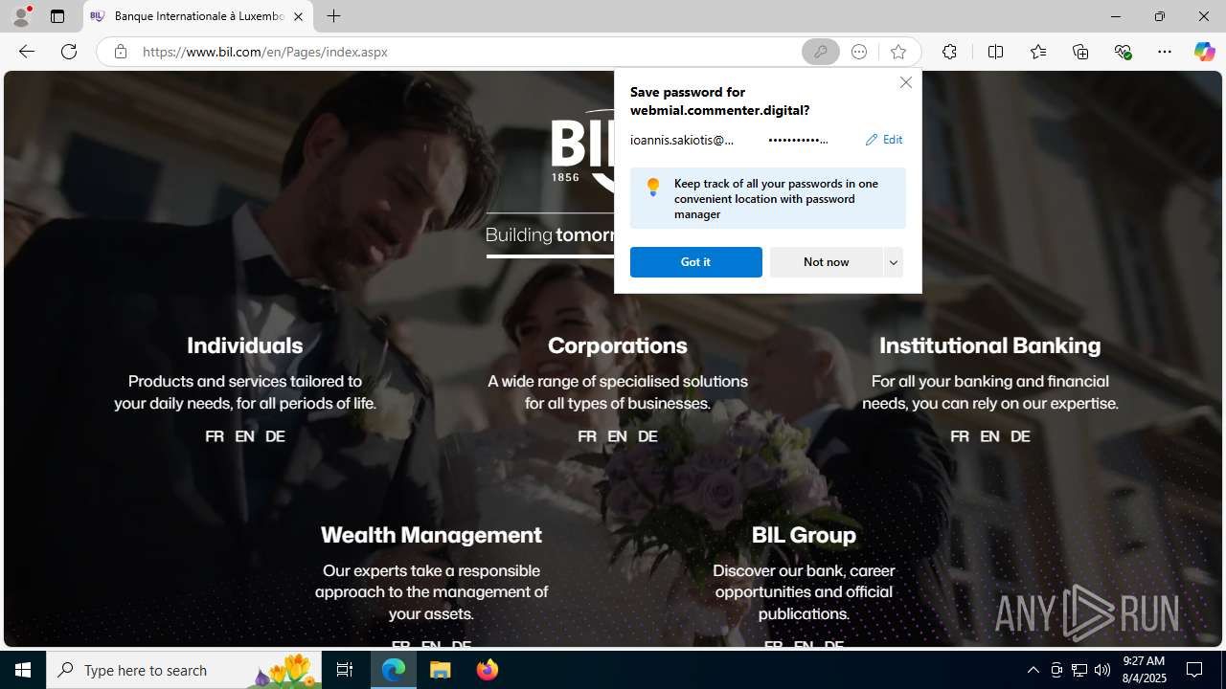Open Task View on taskbar
This screenshot has height=689, width=1226.
click(345, 670)
